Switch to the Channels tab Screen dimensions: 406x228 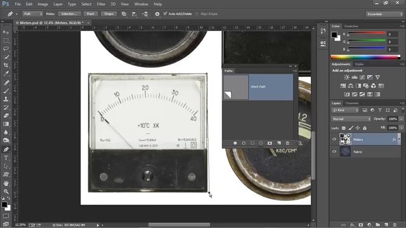click(x=352, y=103)
